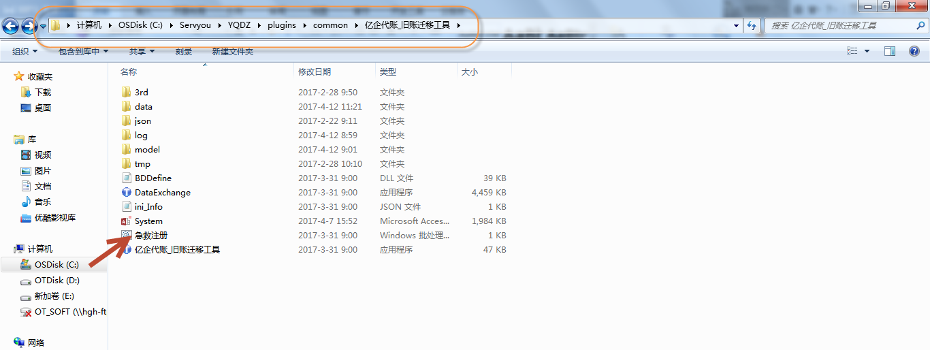Expand the arrow after plugins breadcrumb

[x=305, y=25]
